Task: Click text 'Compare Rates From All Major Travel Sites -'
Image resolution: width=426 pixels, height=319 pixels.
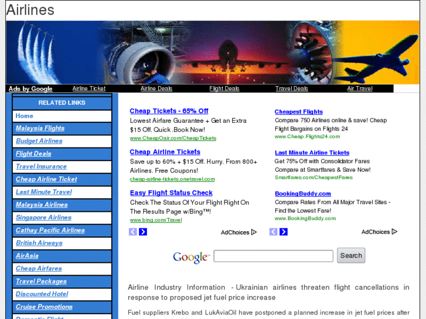Action: [333, 203]
